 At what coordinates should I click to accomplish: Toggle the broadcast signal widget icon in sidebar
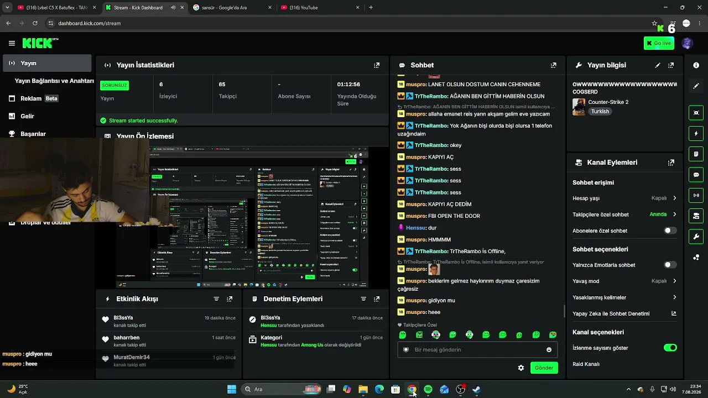(x=696, y=195)
